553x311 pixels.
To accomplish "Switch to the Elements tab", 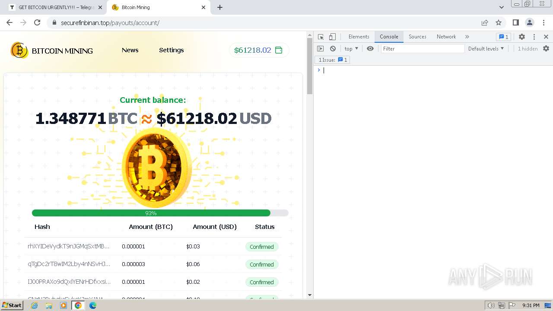I will [x=359, y=37].
